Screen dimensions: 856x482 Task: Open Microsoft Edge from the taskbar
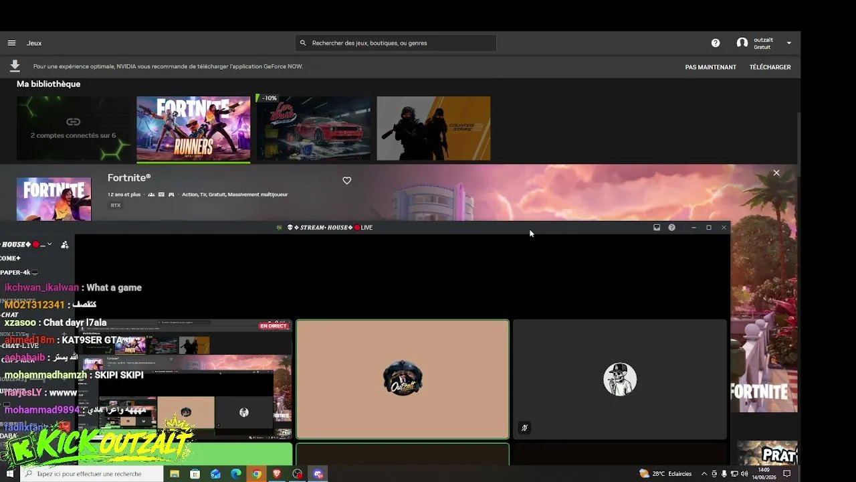point(236,474)
